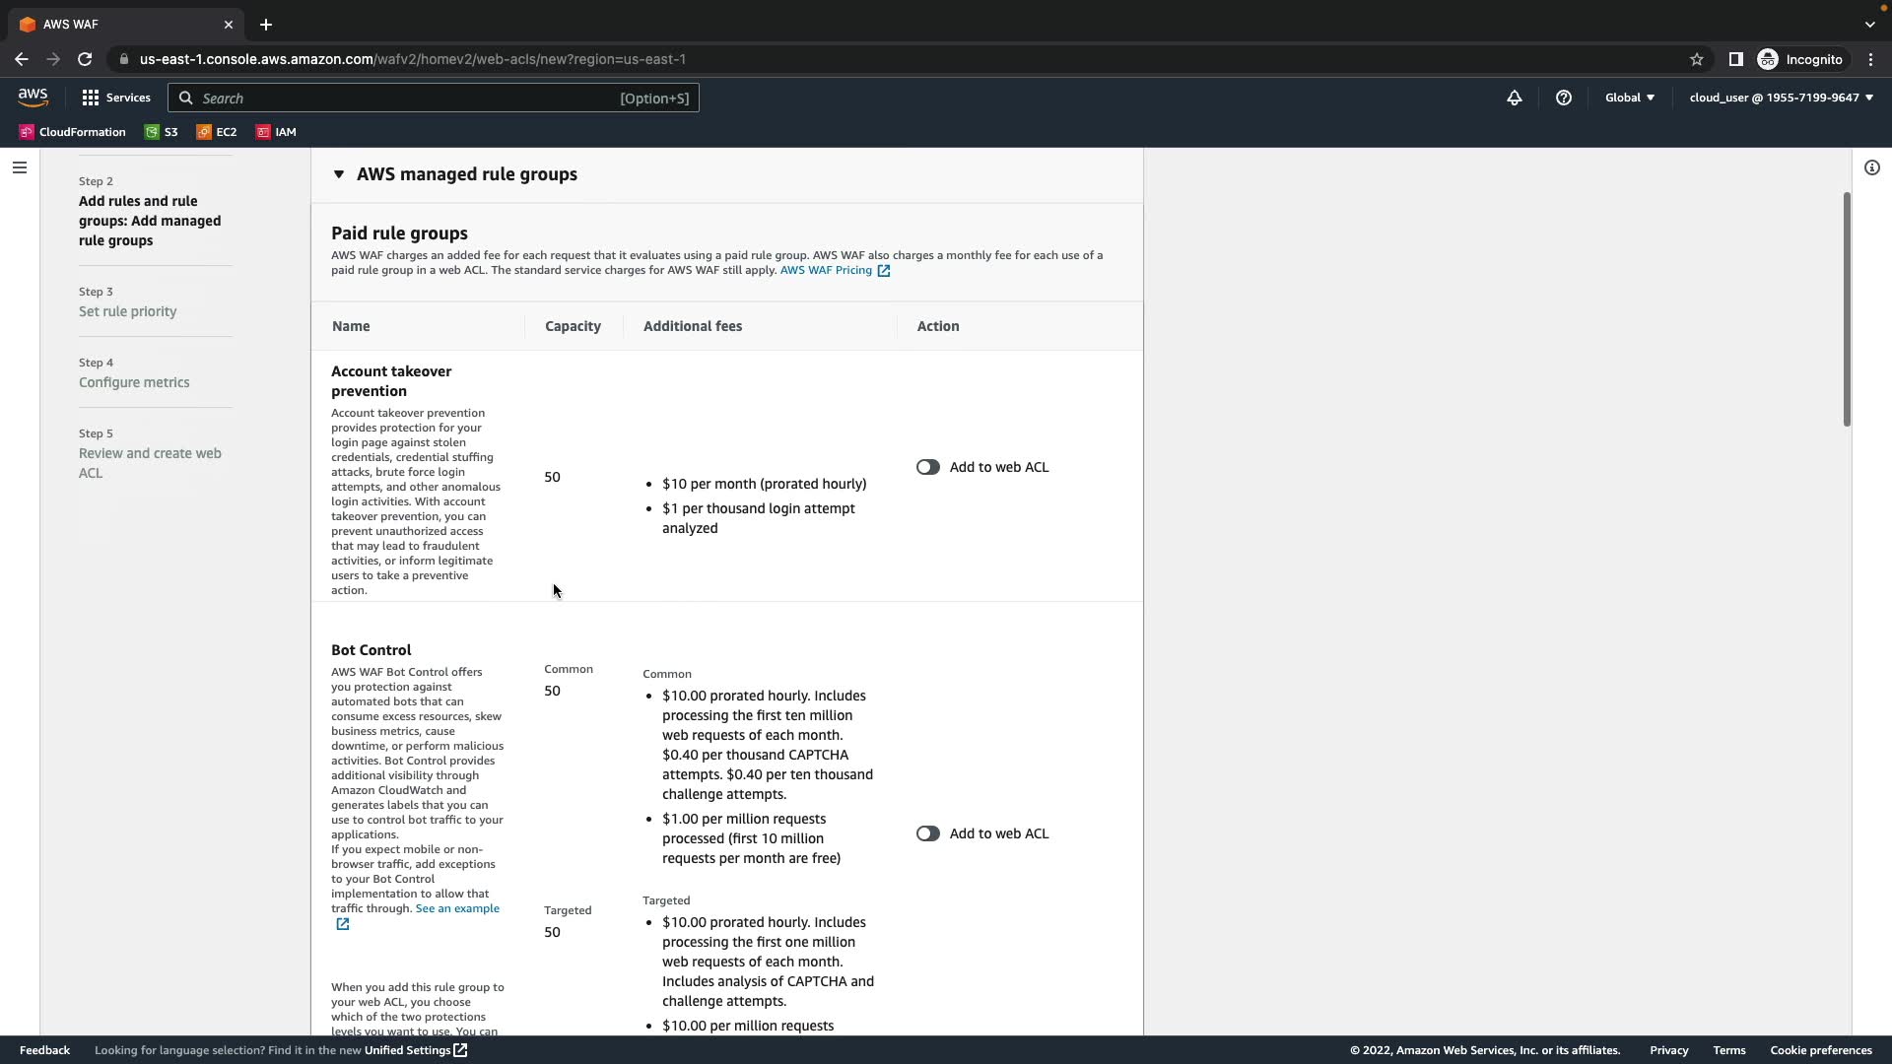Image resolution: width=1892 pixels, height=1064 pixels.
Task: Open the side navigation hamburger menu
Action: point(20,167)
